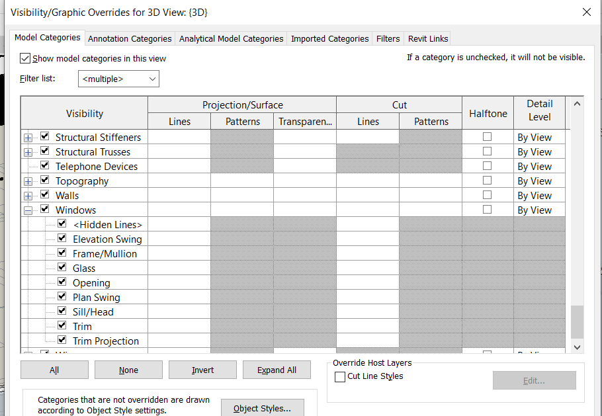Switch to the Annotation Categories tab
Screen dimensions: 602x416
[129, 38]
